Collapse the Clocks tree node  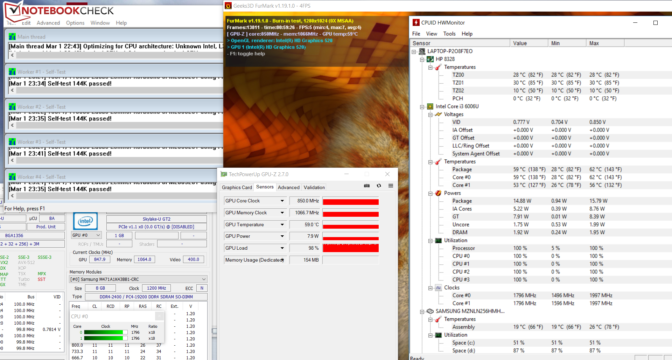(430, 288)
